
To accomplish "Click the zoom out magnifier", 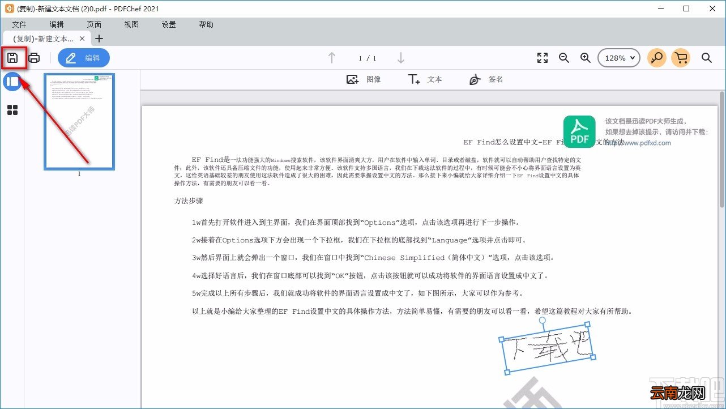I will coord(564,58).
